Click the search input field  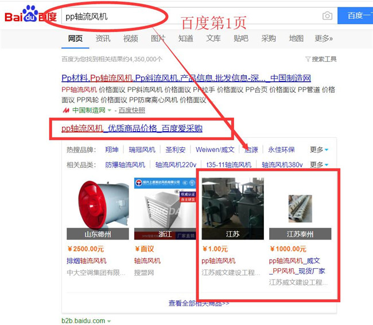191,16
